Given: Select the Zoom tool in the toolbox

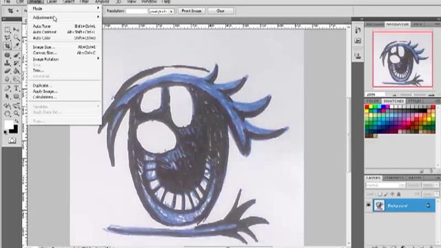Looking at the screenshot, I should 17,114.
